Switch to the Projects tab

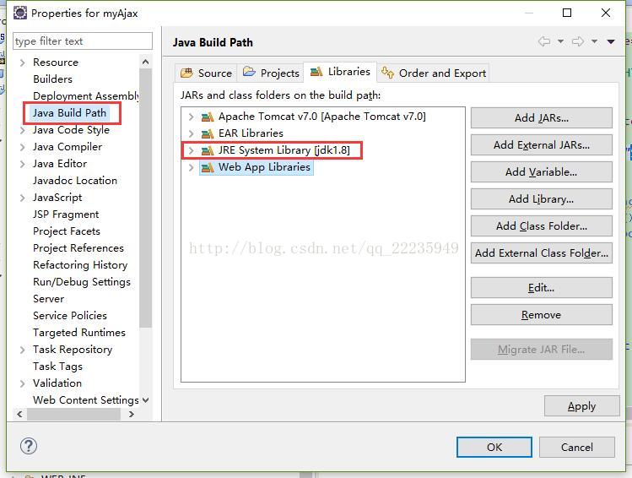[x=271, y=73]
